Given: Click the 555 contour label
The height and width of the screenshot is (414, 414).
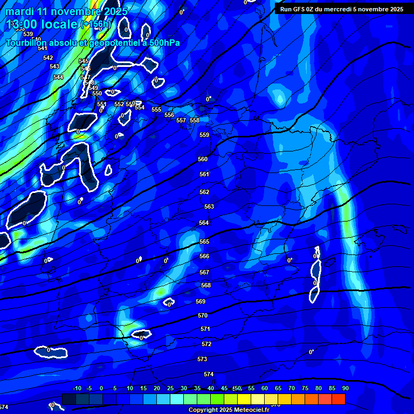Looking at the screenshot, I should pyautogui.click(x=156, y=110).
